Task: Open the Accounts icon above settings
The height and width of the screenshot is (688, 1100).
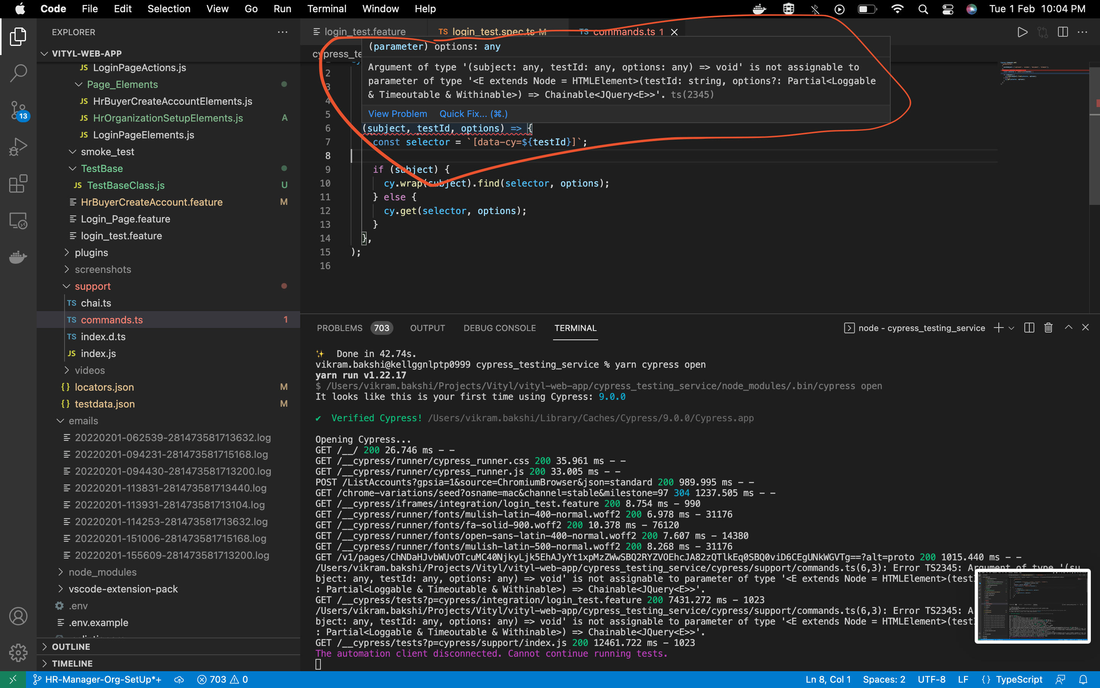Action: point(18,616)
